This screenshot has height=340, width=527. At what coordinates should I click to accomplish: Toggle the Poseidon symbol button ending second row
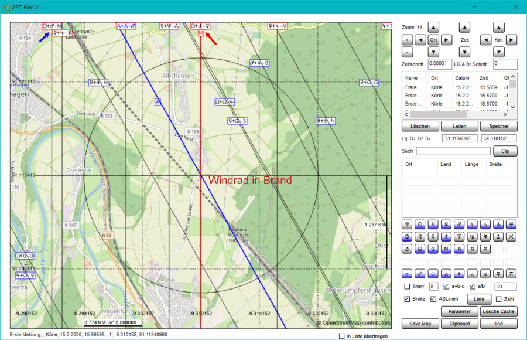coord(511,237)
